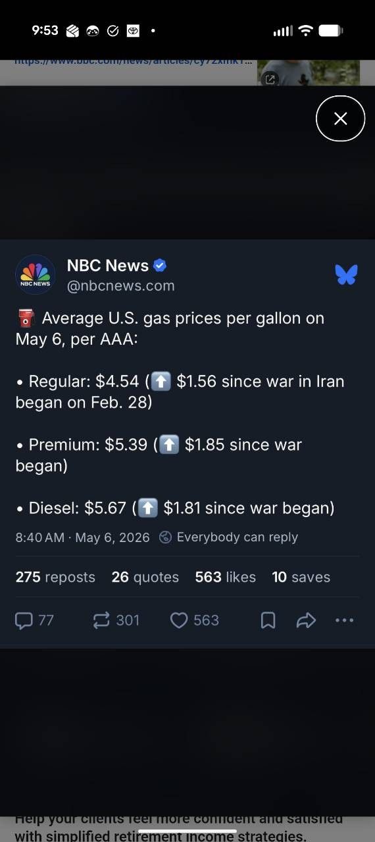
Task: Open the NBC News profile name
Action: pyautogui.click(x=108, y=265)
